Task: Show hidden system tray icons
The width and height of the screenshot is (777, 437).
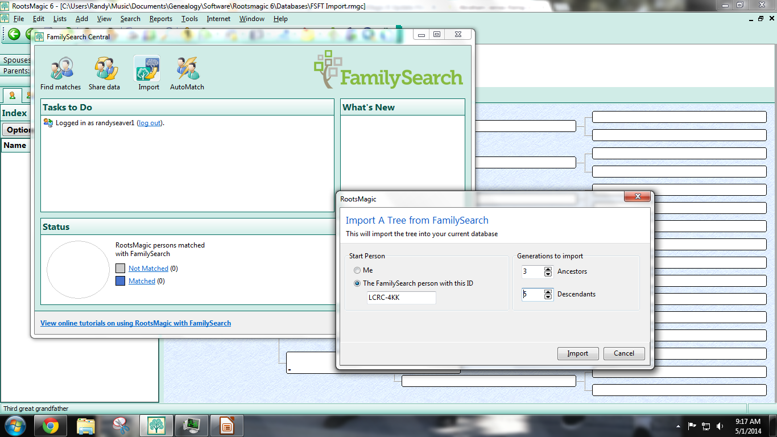Action: [678, 426]
